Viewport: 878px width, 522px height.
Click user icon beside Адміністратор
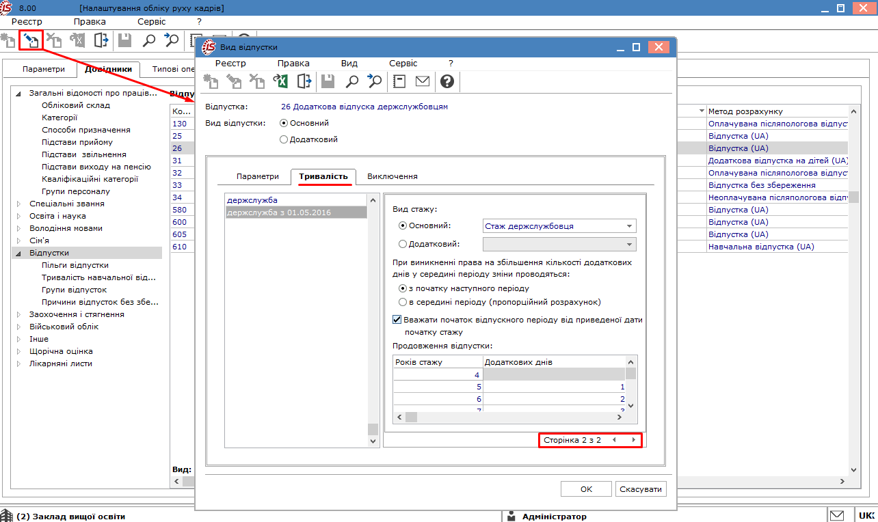pos(512,516)
